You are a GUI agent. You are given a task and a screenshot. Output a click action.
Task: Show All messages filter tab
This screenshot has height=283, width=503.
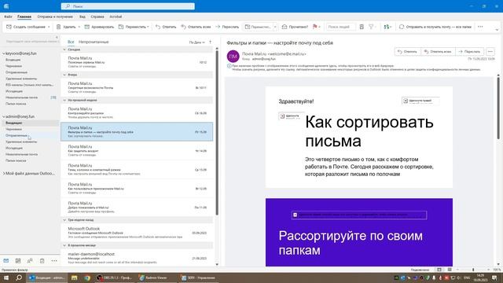coord(71,42)
